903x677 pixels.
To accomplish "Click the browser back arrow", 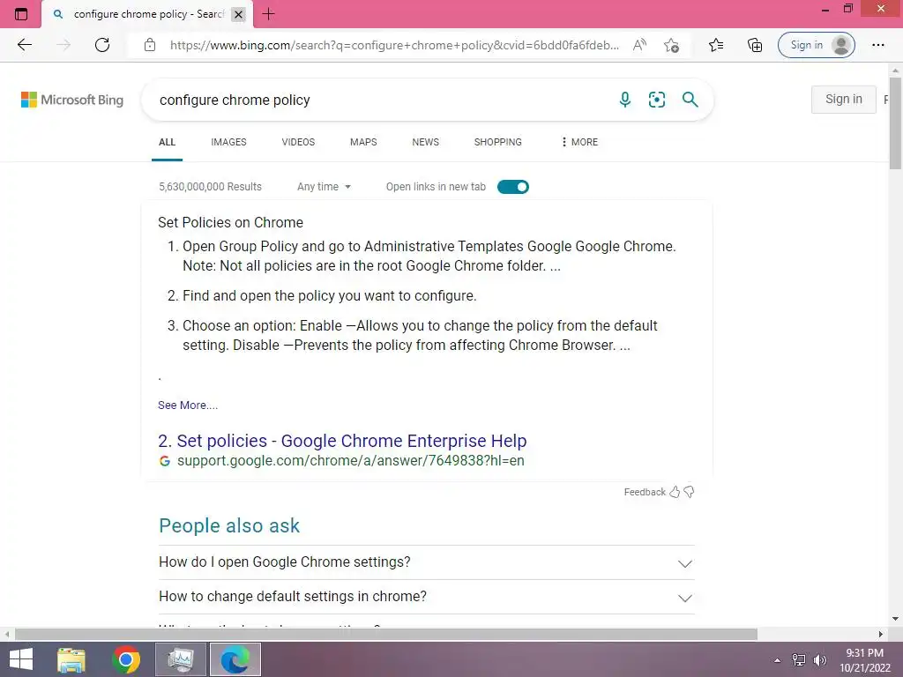I will point(24,45).
